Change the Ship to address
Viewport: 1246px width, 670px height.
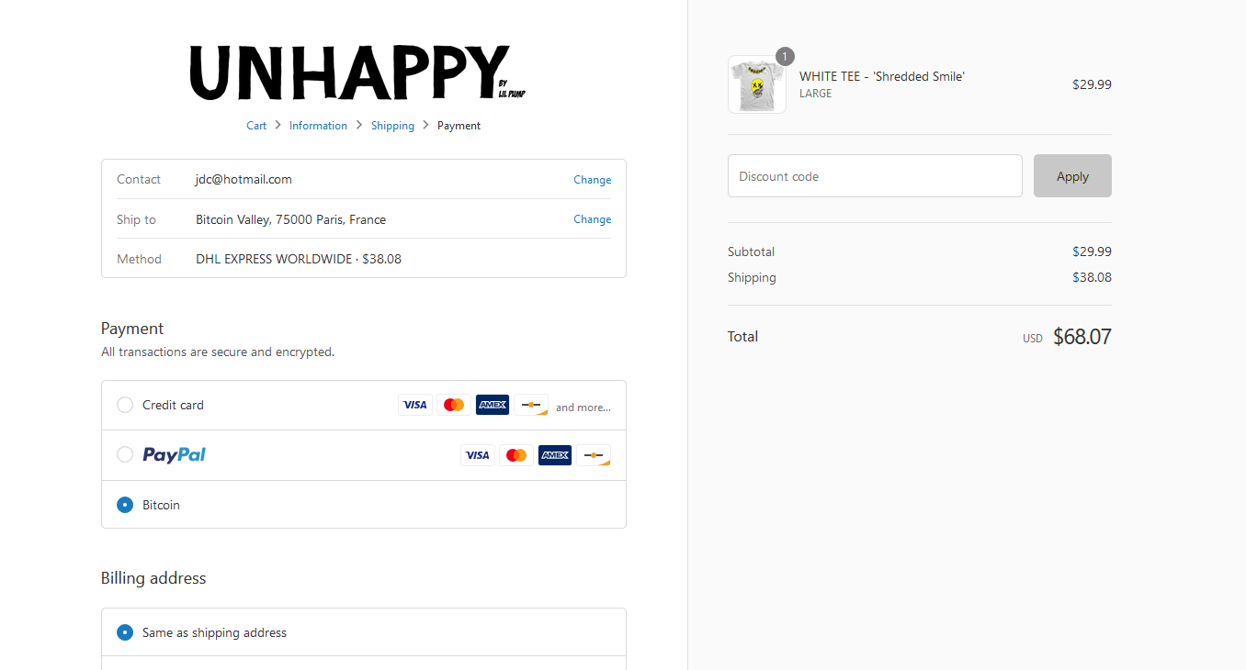tap(592, 219)
